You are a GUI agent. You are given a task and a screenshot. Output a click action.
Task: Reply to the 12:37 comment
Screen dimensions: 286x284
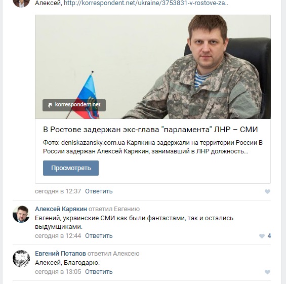coord(99,191)
